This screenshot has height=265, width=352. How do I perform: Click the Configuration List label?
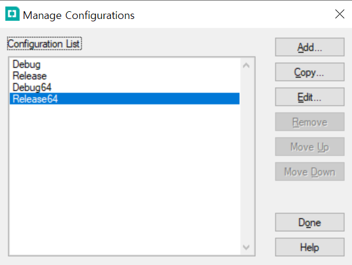pos(45,43)
